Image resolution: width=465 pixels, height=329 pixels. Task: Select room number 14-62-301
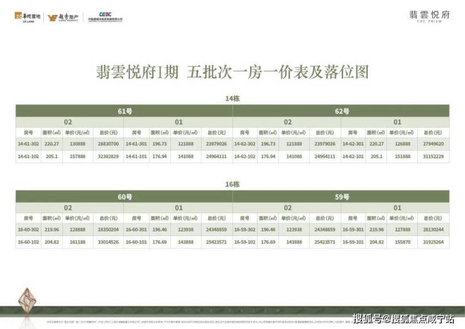pos(353,143)
